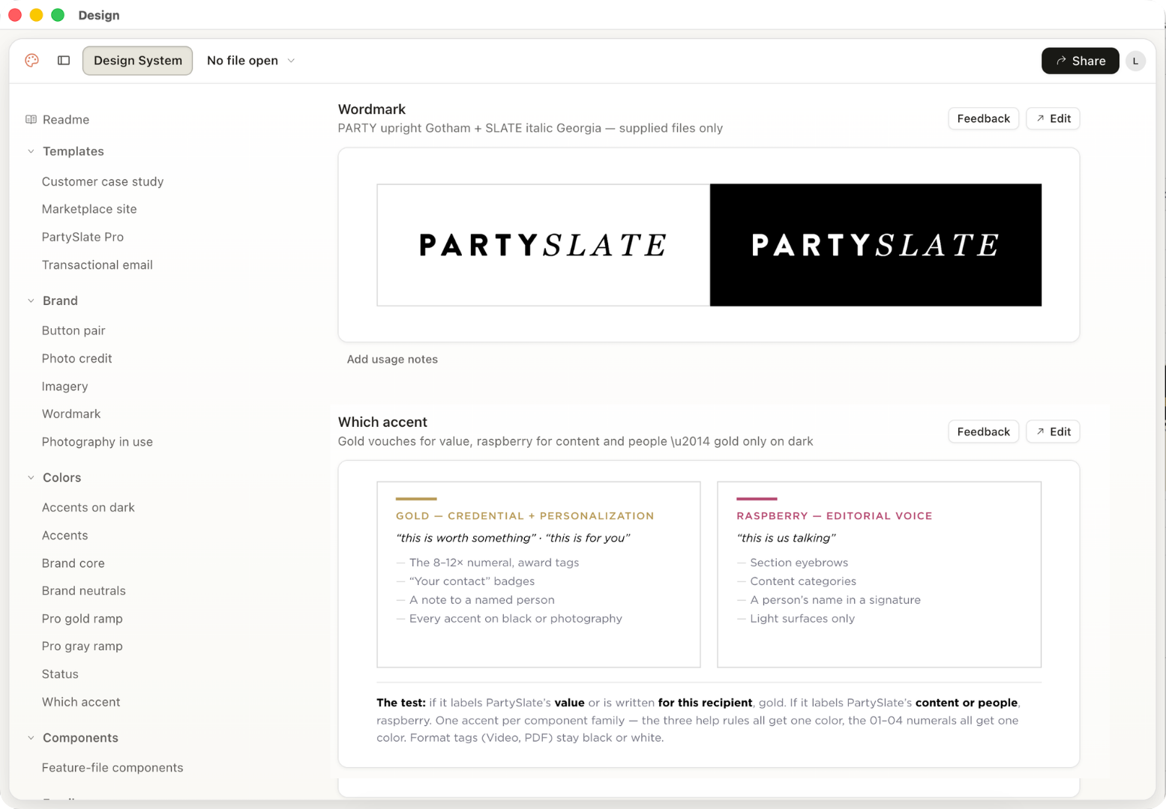Collapse the Templates section
The width and height of the screenshot is (1166, 809).
pyautogui.click(x=31, y=151)
